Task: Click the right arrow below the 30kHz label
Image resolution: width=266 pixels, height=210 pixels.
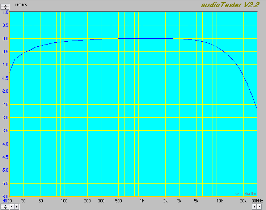Action: (259, 206)
